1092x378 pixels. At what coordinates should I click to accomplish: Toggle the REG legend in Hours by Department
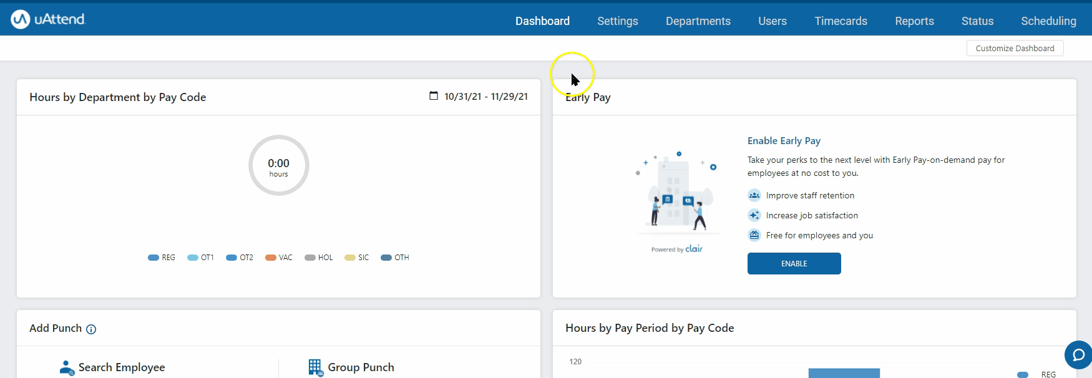(x=162, y=258)
